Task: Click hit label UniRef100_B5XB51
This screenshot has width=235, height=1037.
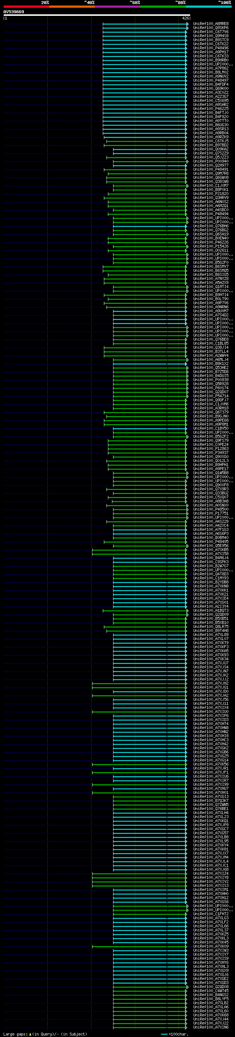Action: (211, 619)
